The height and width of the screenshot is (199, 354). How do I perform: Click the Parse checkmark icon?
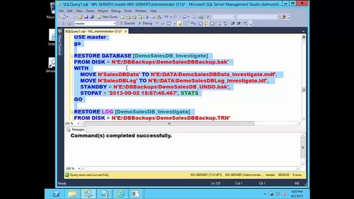[x=163, y=23]
